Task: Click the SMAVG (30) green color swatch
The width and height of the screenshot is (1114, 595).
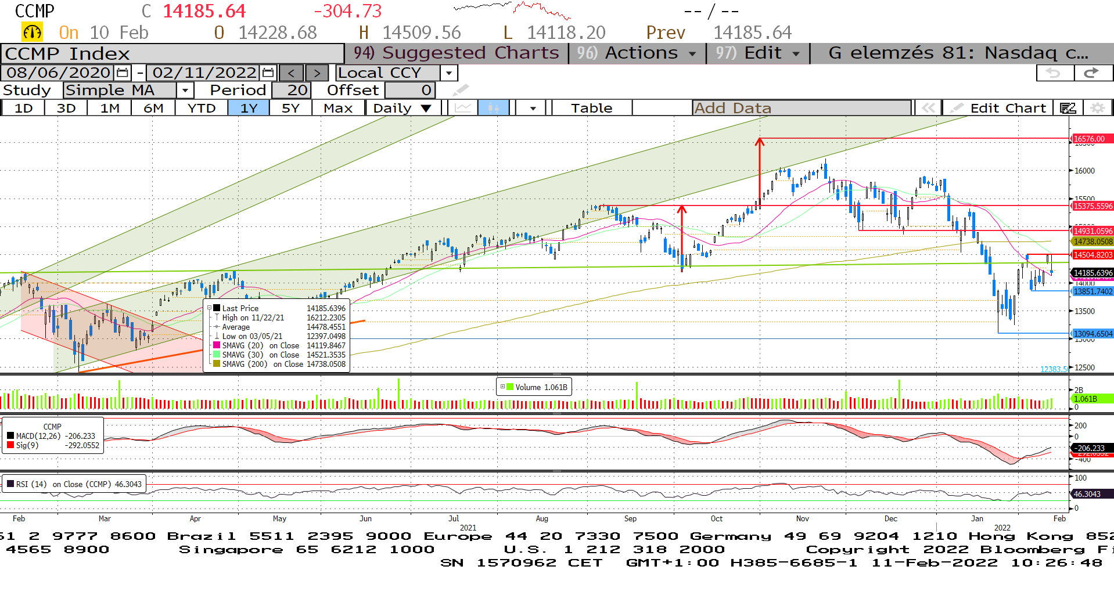Action: 217,355
